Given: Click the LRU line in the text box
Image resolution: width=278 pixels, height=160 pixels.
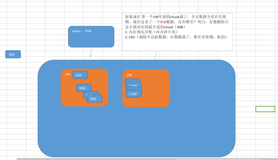Looking at the screenshot, I should click(176, 37).
